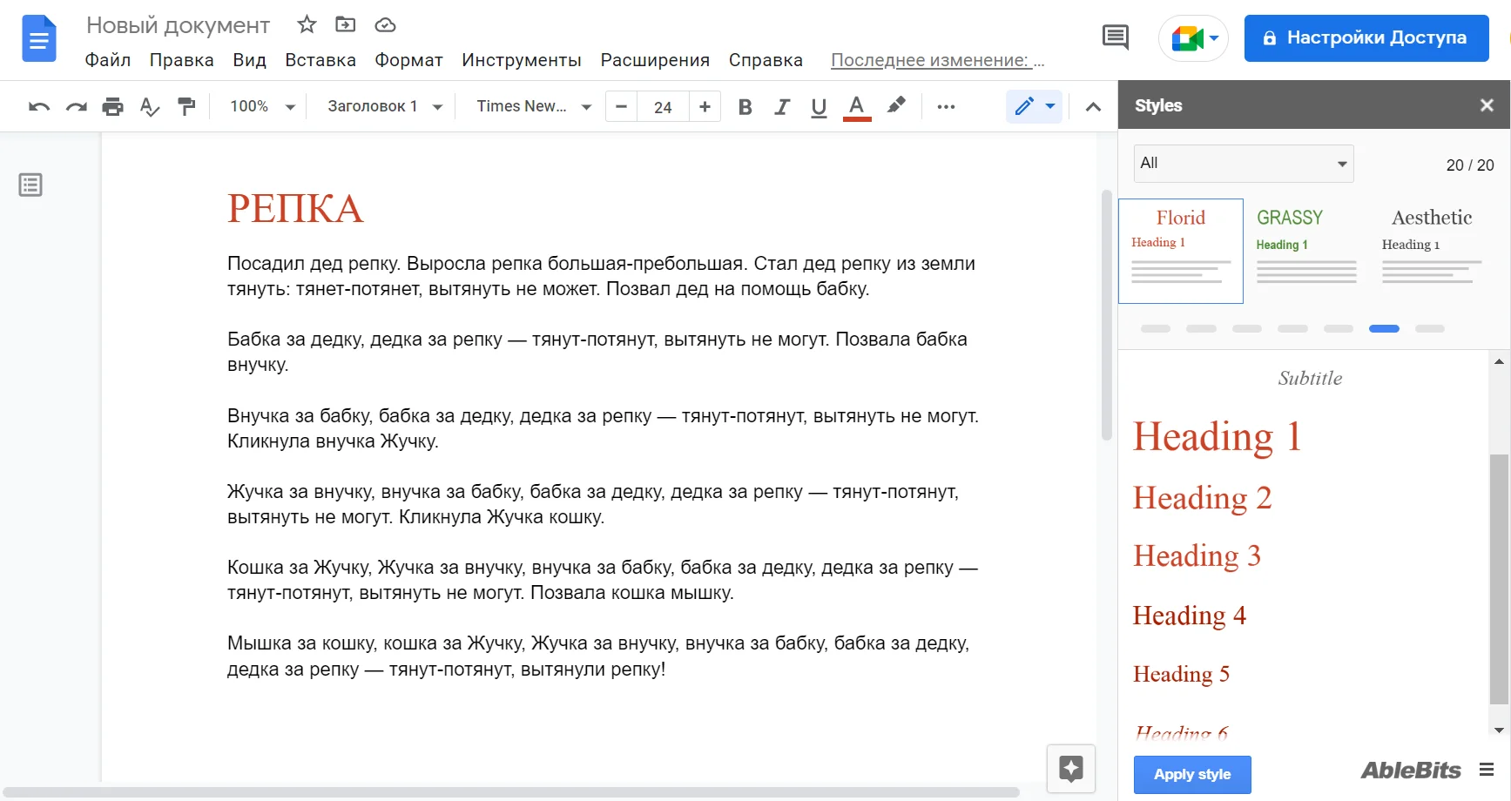1511x801 pixels.
Task: Open the All filter dropdown in Styles
Action: click(1243, 164)
